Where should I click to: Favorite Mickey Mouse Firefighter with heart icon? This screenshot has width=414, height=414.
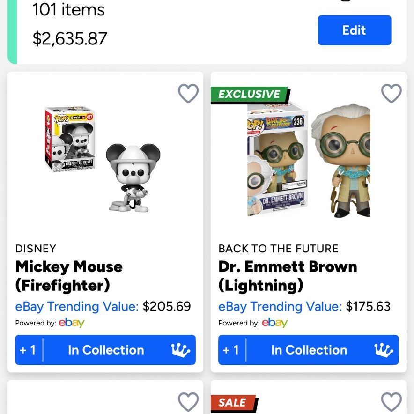click(188, 94)
